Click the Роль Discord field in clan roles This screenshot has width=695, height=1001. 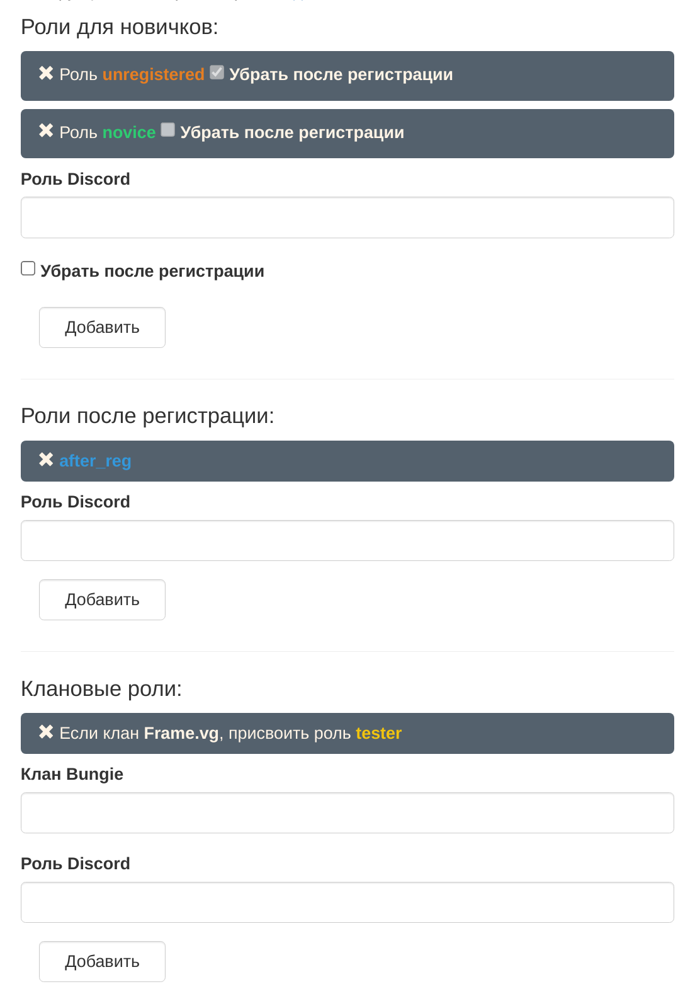pyautogui.click(x=347, y=902)
